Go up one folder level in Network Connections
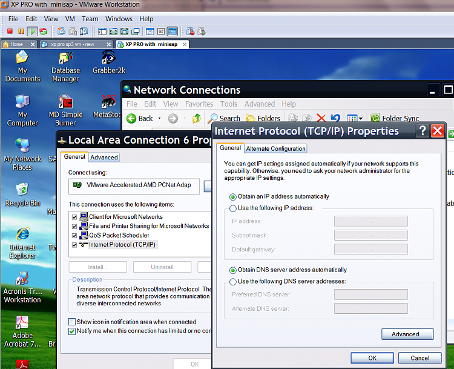Viewport: 454px width, 369px height. (197, 118)
